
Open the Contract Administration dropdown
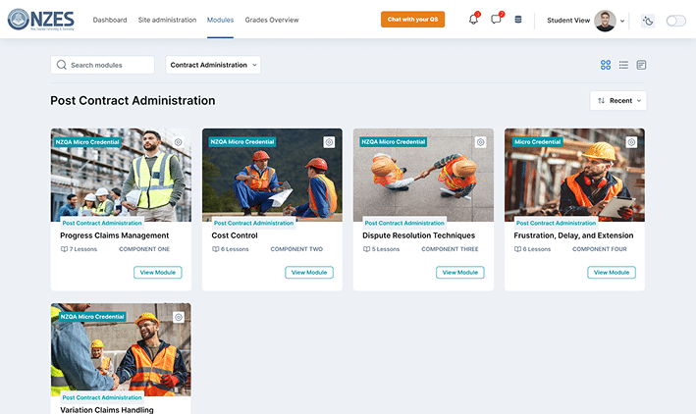(213, 65)
